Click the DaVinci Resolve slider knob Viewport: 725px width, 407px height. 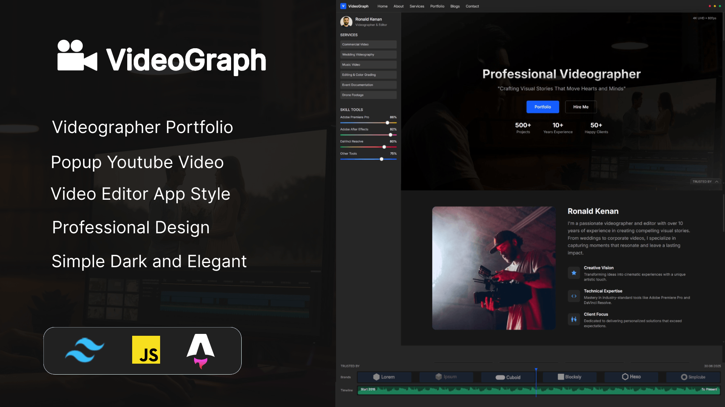384,147
